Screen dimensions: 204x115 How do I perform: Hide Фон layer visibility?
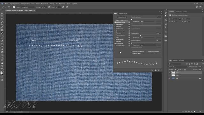coord(170,78)
